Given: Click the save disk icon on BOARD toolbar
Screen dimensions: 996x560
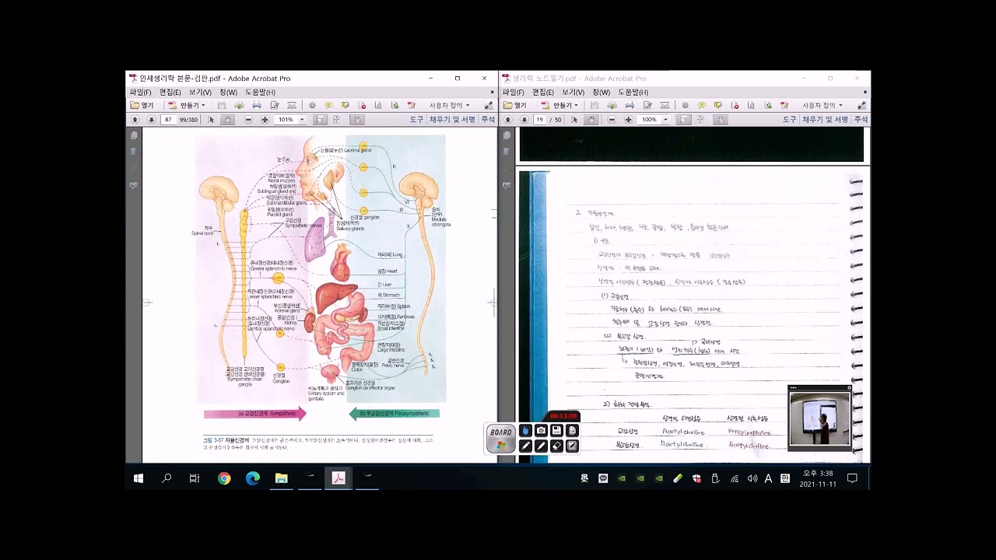Looking at the screenshot, I should pos(556,430).
